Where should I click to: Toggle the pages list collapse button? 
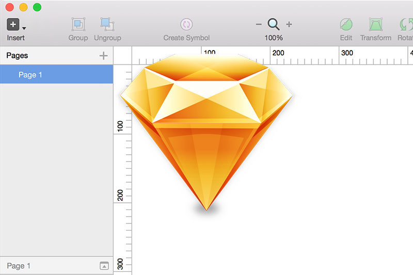pyautogui.click(x=104, y=266)
